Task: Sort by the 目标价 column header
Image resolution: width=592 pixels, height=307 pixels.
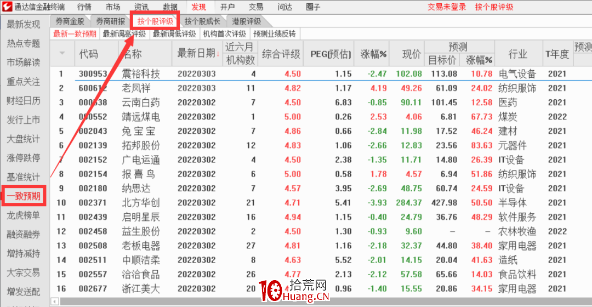Action: click(x=442, y=60)
